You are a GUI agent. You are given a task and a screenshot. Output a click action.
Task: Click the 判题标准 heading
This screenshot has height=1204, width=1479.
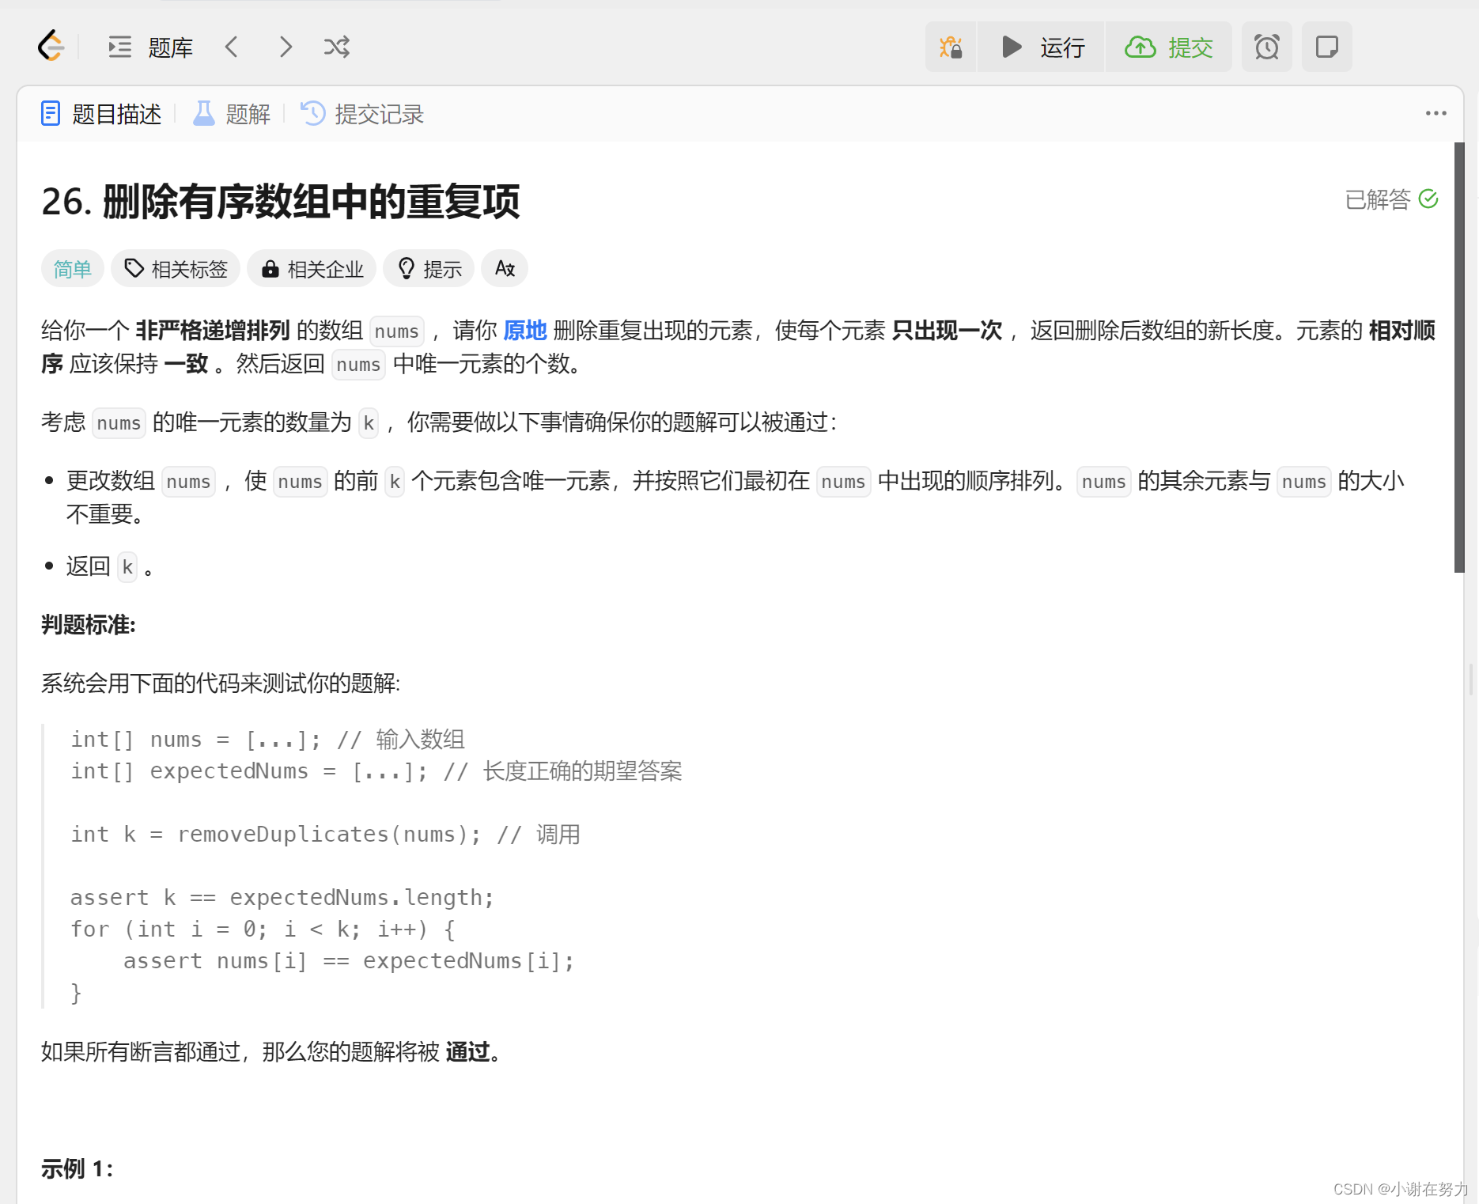tap(89, 625)
